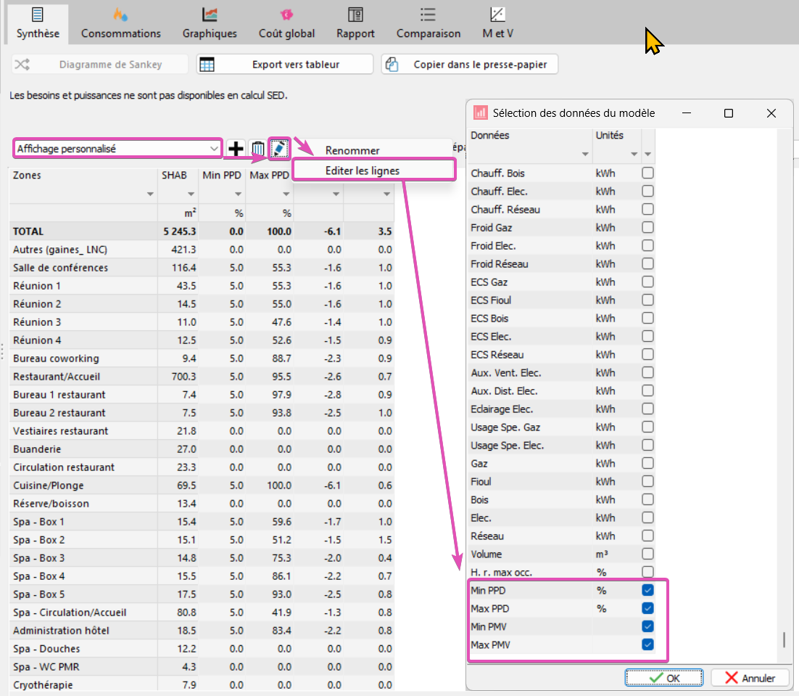Click the pencil edit icon
Screen dimensions: 799x696
[280, 148]
